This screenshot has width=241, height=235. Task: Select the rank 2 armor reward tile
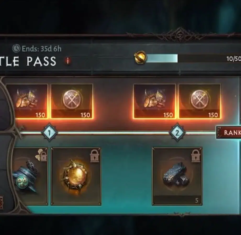click(154, 101)
